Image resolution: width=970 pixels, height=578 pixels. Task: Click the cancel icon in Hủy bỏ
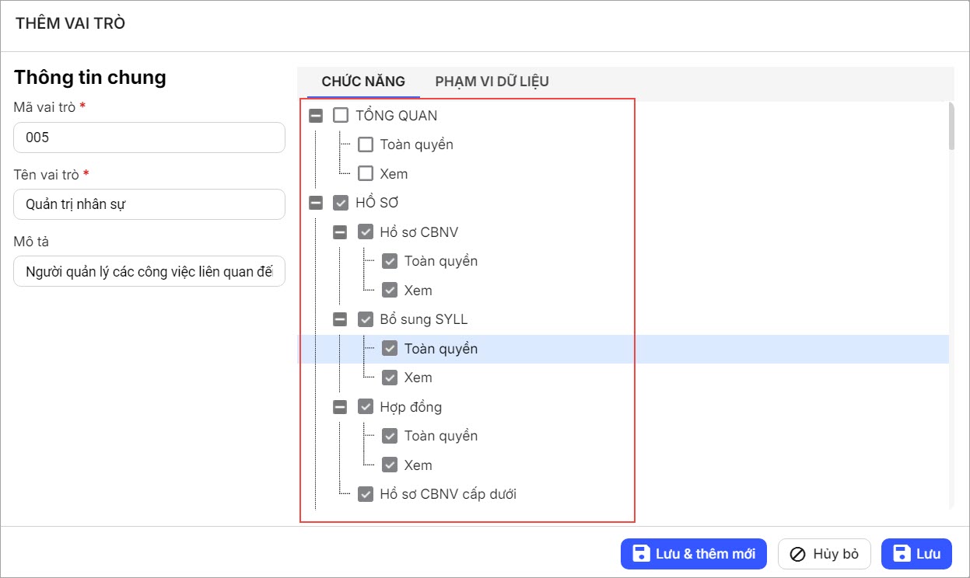[x=797, y=554]
